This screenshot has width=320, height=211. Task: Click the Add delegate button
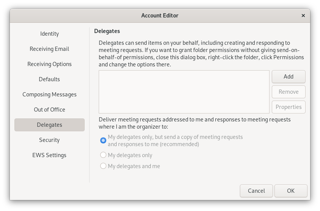pos(288,77)
